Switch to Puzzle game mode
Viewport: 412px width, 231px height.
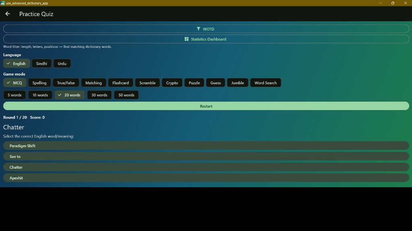(x=194, y=83)
